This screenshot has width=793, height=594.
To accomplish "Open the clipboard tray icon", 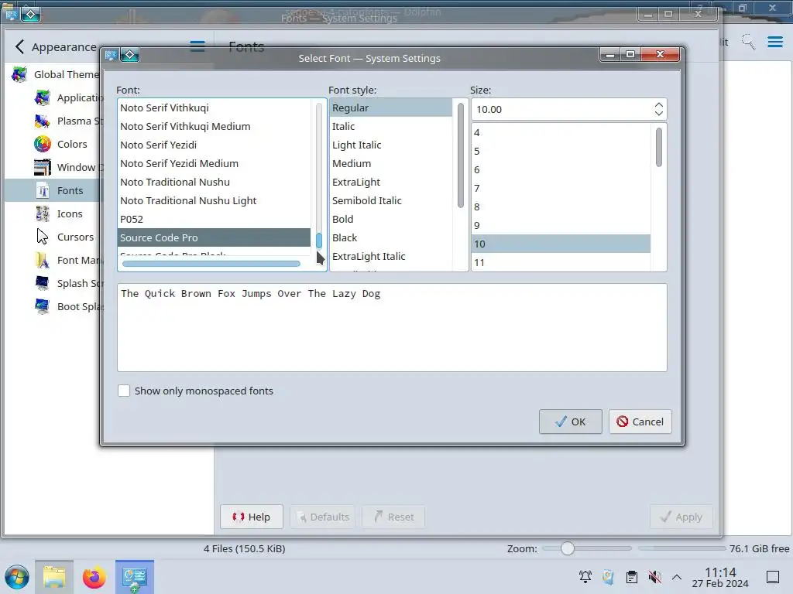I will [x=632, y=577].
